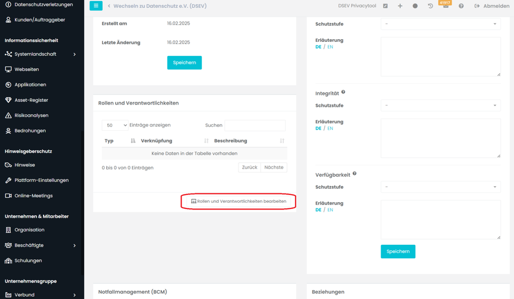Open the Integrität Schutzstufe dropdown
The height and width of the screenshot is (299, 514).
440,106
